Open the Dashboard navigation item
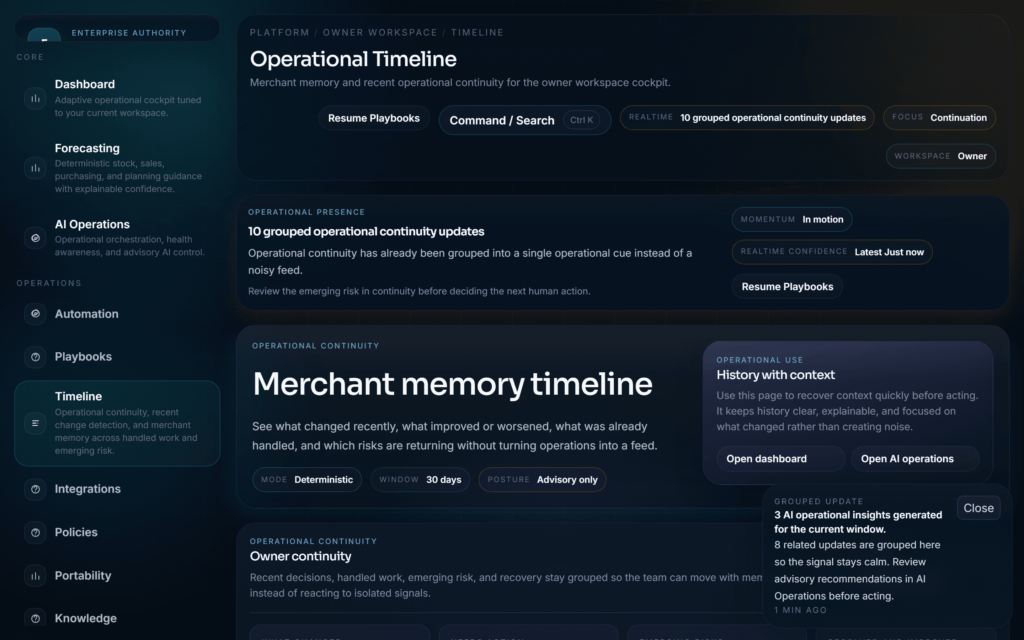The image size is (1024, 640). coord(117,98)
